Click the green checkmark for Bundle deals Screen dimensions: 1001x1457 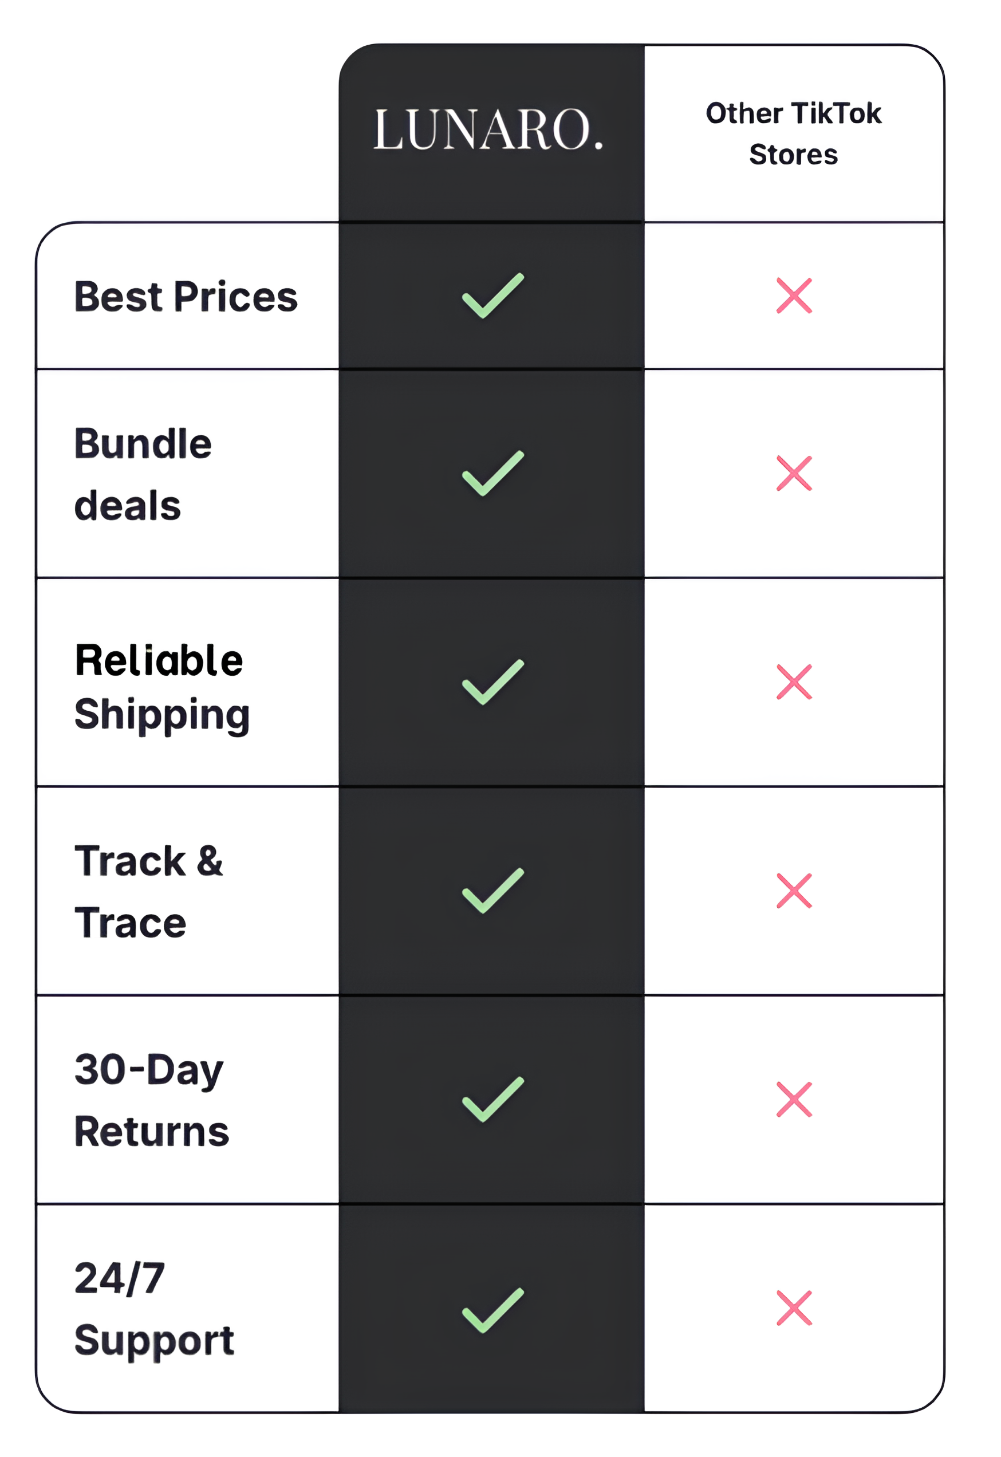(492, 474)
